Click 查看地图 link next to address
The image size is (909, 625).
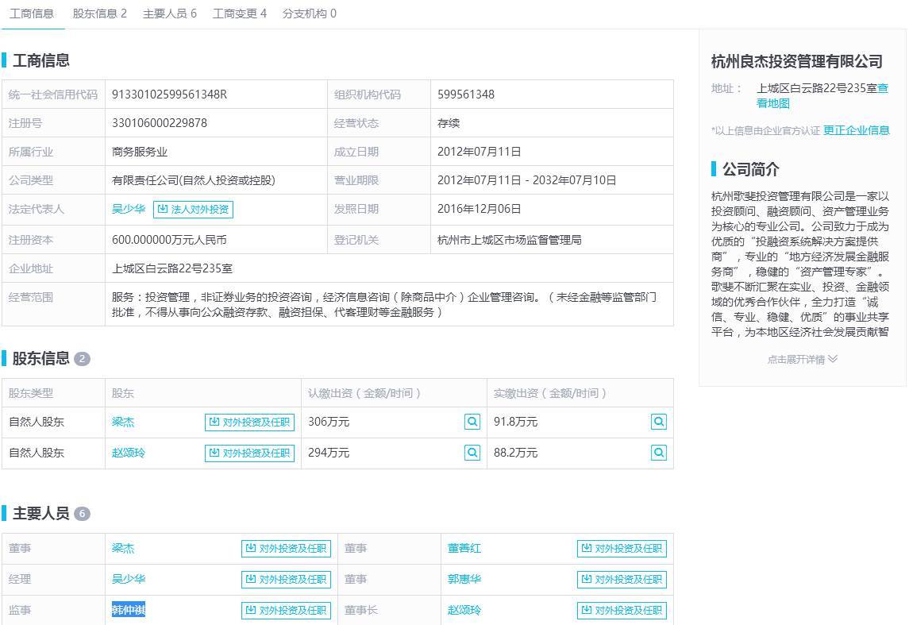[x=773, y=103]
